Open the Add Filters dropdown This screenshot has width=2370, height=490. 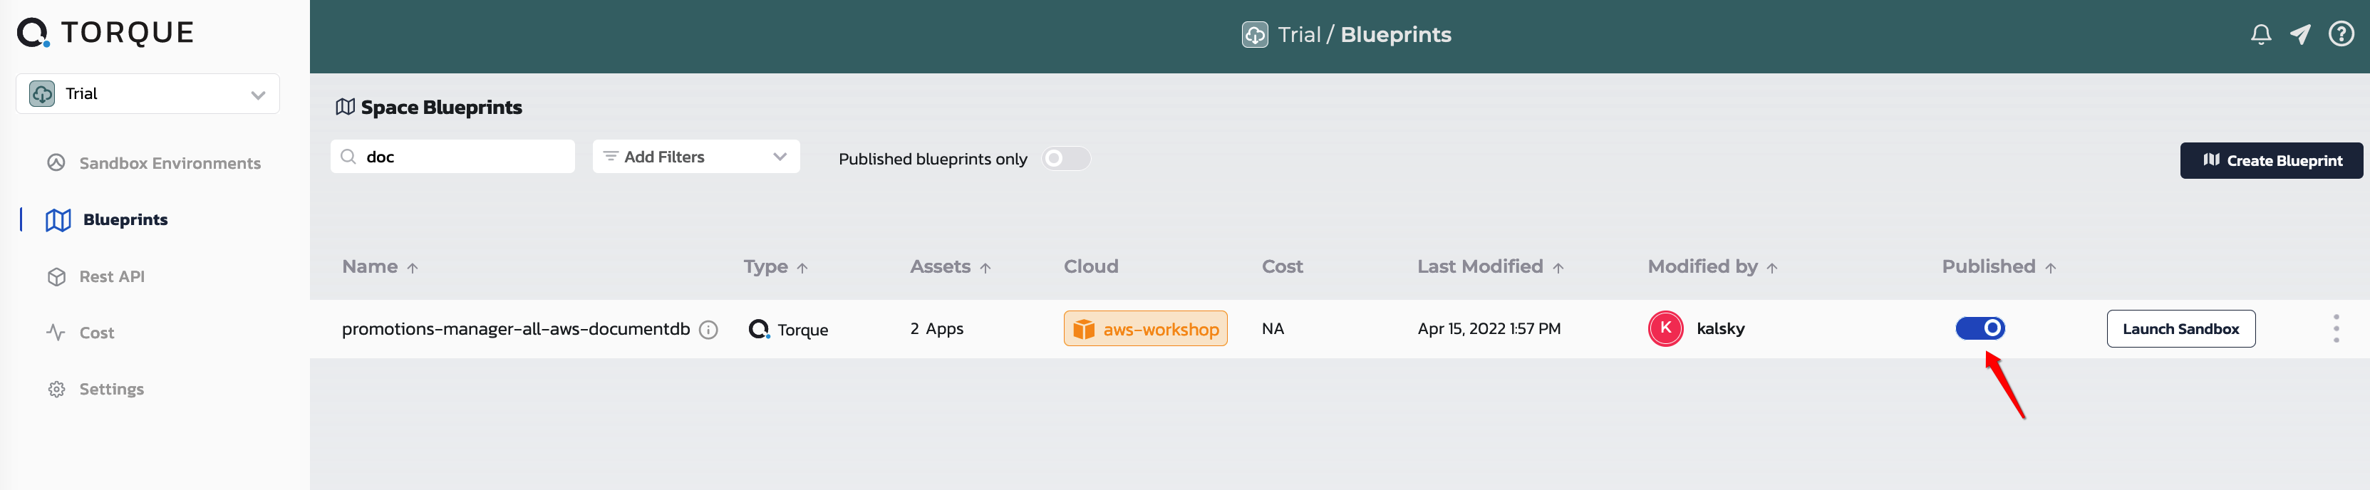click(x=695, y=156)
